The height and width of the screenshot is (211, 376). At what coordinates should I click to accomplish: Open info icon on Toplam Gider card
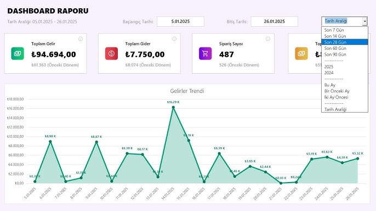(x=174, y=39)
